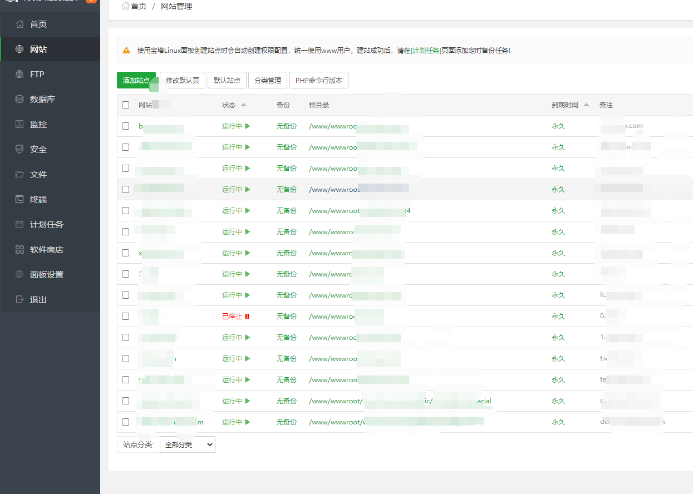Tick the first website row checkbox
The width and height of the screenshot is (693, 494).
tap(125, 126)
